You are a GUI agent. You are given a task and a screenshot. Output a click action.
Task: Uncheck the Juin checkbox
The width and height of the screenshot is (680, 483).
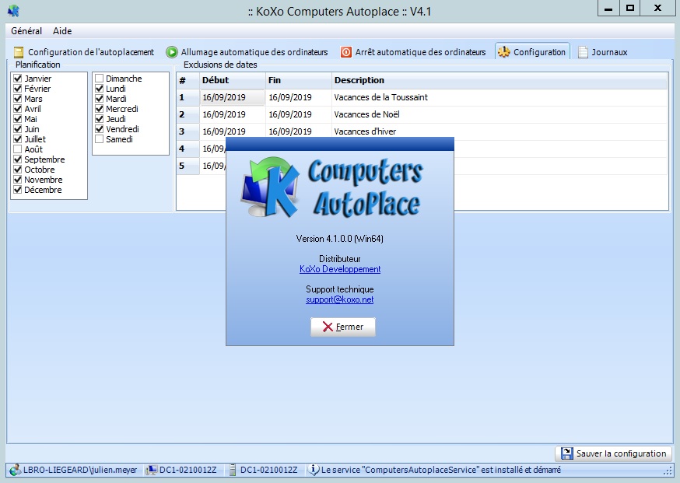tap(18, 129)
